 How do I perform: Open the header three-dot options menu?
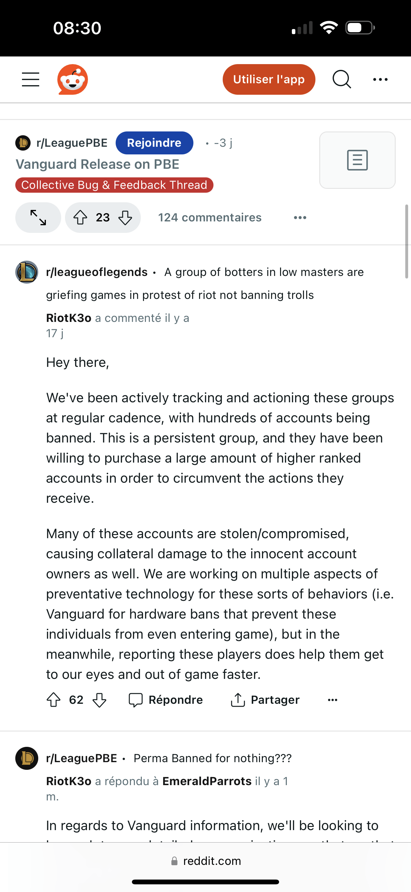click(380, 79)
